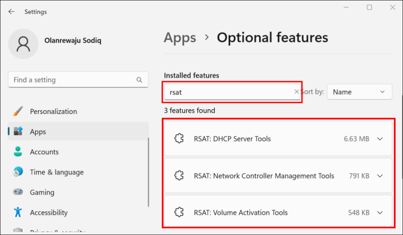The width and height of the screenshot is (403, 235).
Task: Expand RSAT: Network Controller Management Tools chevron
Action: click(x=380, y=176)
